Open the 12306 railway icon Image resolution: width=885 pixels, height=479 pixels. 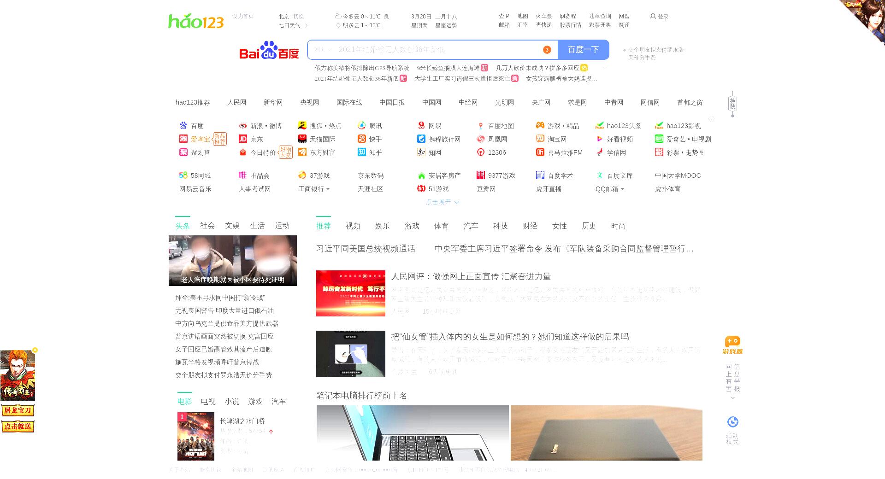point(481,152)
